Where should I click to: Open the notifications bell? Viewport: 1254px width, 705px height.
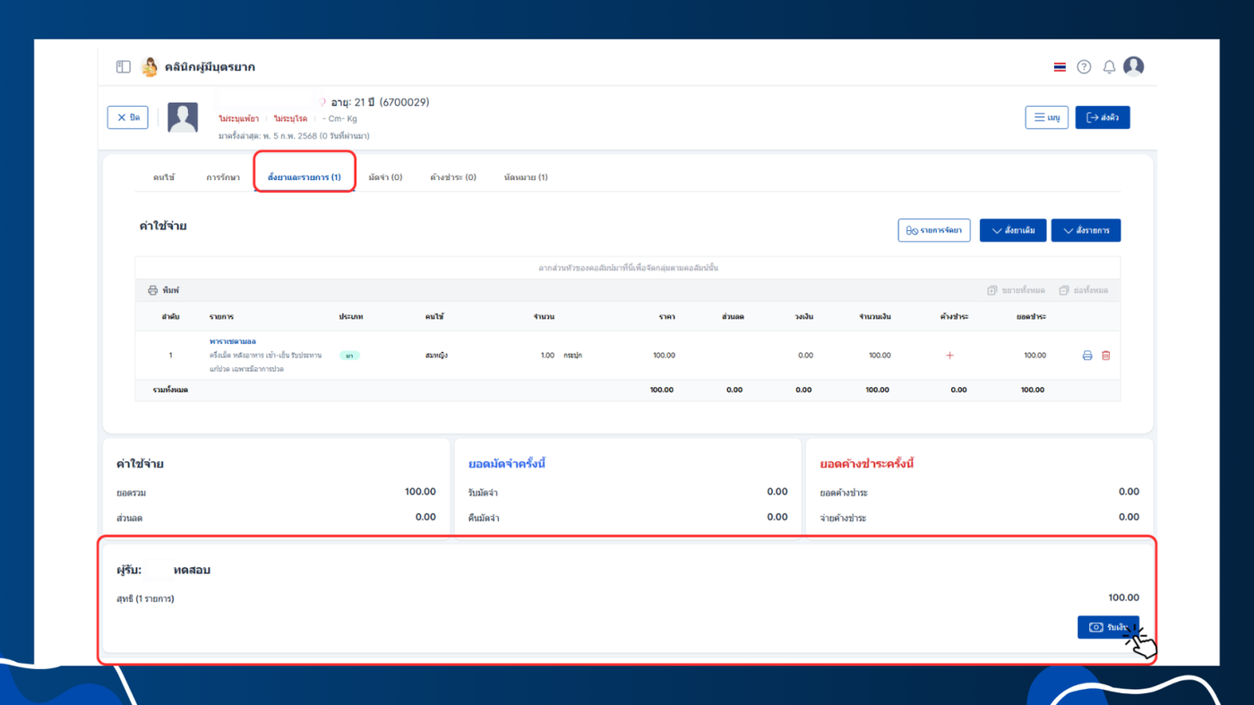[x=1109, y=67]
